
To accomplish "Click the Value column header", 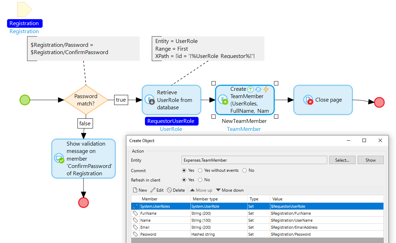I will pos(327,199).
